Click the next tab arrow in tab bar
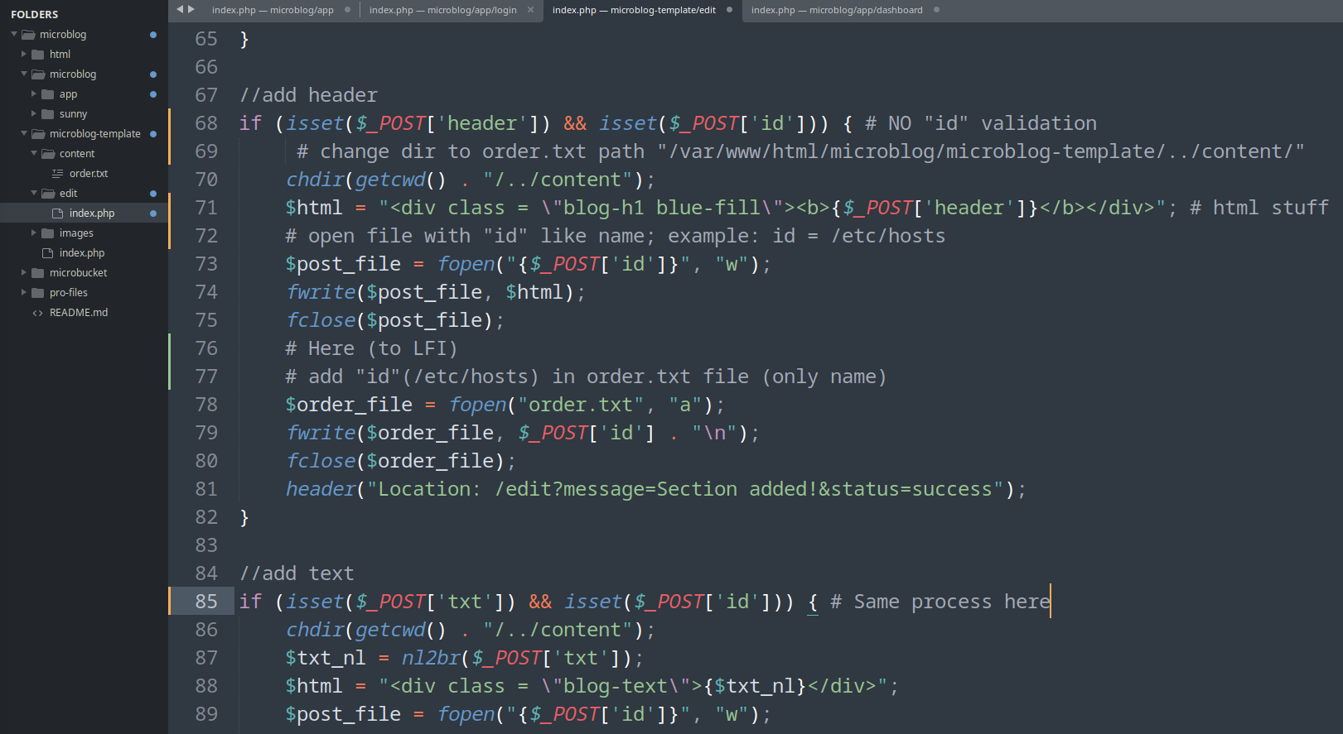1343x734 pixels. [x=191, y=10]
